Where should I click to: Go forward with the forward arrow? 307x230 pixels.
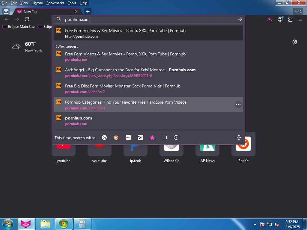coord(17,19)
